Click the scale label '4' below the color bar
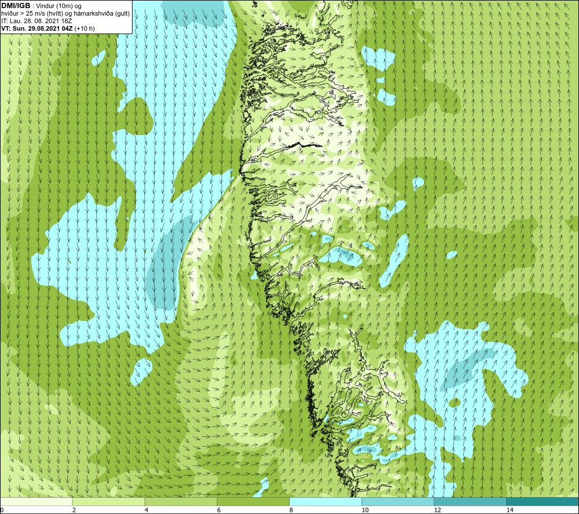 [146, 511]
